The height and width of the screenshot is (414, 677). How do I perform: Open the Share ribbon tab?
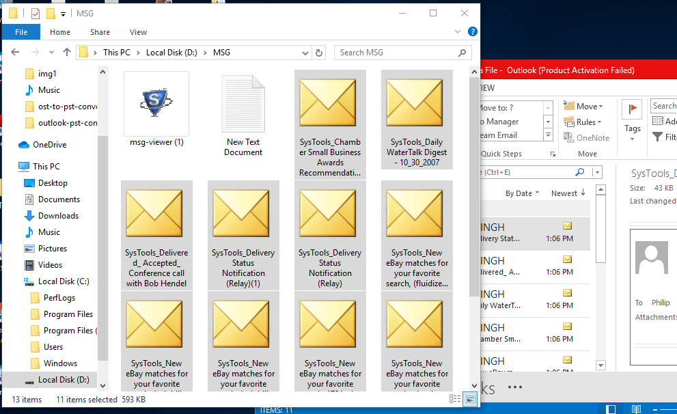pyautogui.click(x=100, y=32)
